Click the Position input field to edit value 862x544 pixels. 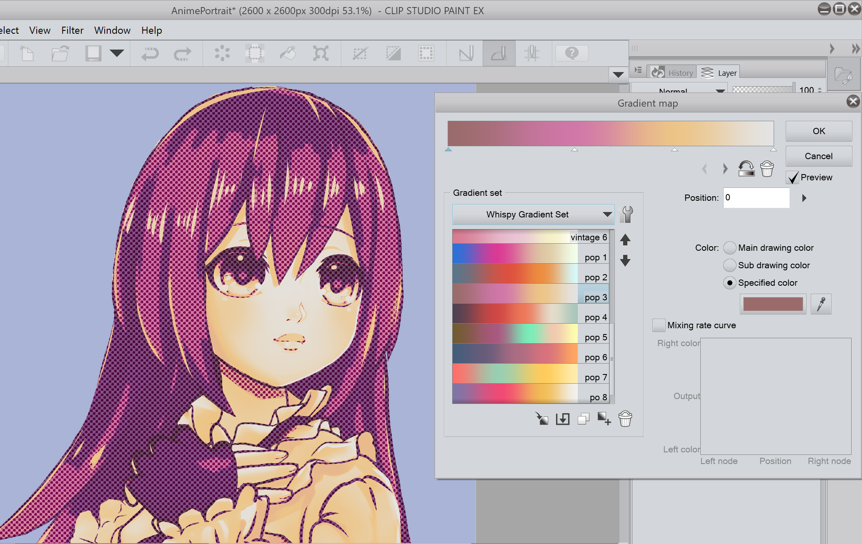tap(756, 197)
